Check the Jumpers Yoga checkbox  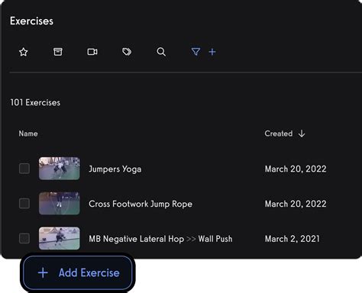click(x=24, y=169)
